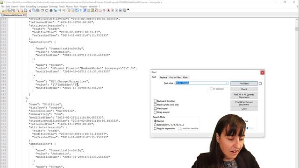Click the Save All toolbar icon
The image size is (299, 168).
(14, 10)
